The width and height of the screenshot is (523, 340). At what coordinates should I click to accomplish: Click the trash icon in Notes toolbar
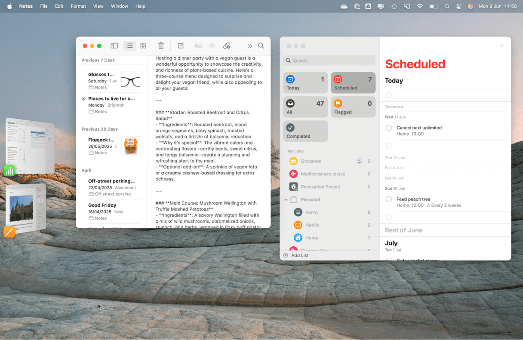point(161,46)
